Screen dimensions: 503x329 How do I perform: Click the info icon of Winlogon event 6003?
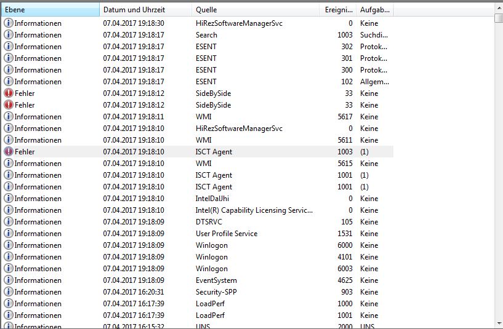click(9, 269)
